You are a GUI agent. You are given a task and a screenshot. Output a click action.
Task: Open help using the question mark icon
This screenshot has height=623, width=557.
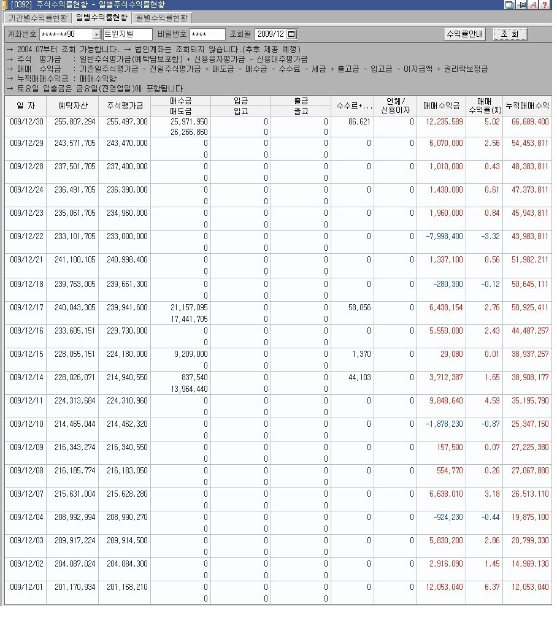(x=545, y=5)
